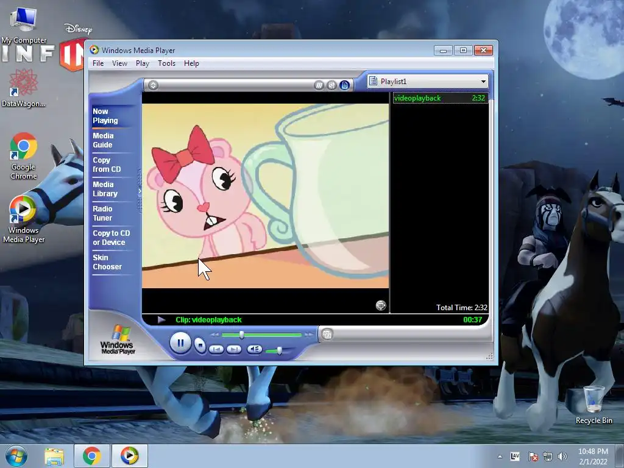The width and height of the screenshot is (624, 468).
Task: Select visualization icon with slanted bars
Action: click(319, 85)
